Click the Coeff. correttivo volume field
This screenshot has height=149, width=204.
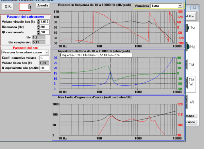[x=44, y=58]
